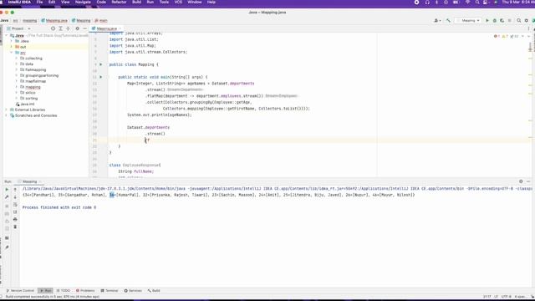Run with Coverage from the toolbar
Viewport: 535px width, 301px height.
tap(502, 20)
